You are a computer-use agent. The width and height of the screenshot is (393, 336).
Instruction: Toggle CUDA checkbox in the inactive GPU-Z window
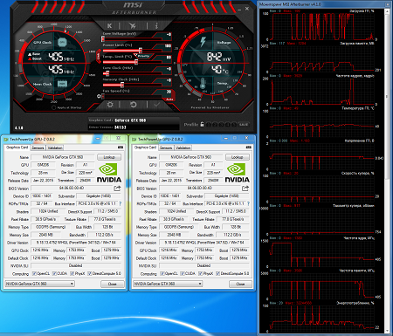point(54,273)
